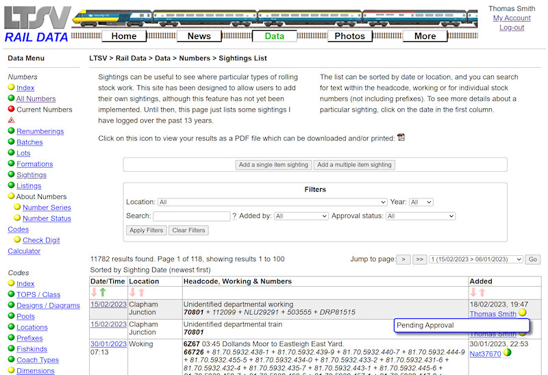This screenshot has height=375, width=548.
Task: Click approval status dot beside Nat37670
Action: point(507,352)
